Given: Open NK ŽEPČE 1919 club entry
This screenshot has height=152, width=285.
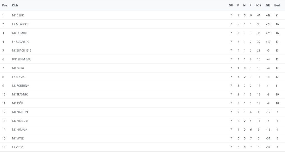Looking at the screenshot, I should tap(21, 50).
